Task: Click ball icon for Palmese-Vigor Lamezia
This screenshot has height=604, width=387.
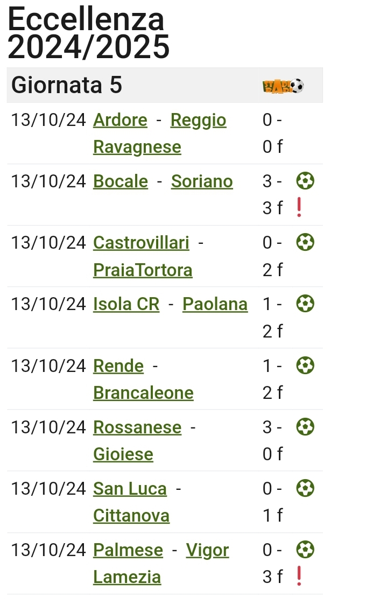Action: pos(305,550)
